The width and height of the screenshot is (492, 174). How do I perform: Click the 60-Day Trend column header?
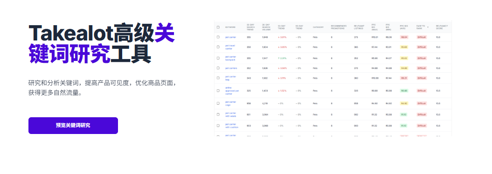[x=299, y=27]
